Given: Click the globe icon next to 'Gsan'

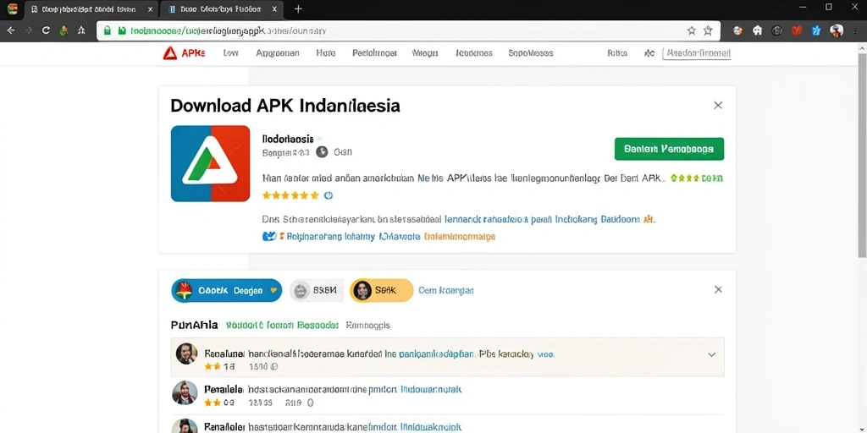Looking at the screenshot, I should point(322,152).
